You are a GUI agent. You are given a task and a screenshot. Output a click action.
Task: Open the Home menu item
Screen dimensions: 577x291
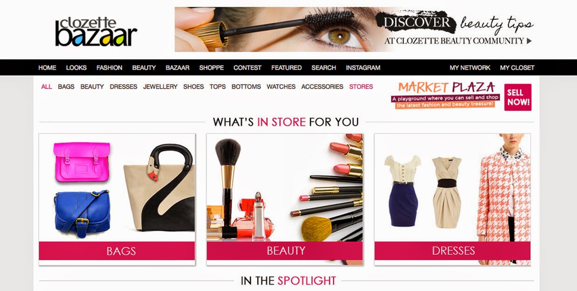[x=47, y=67]
